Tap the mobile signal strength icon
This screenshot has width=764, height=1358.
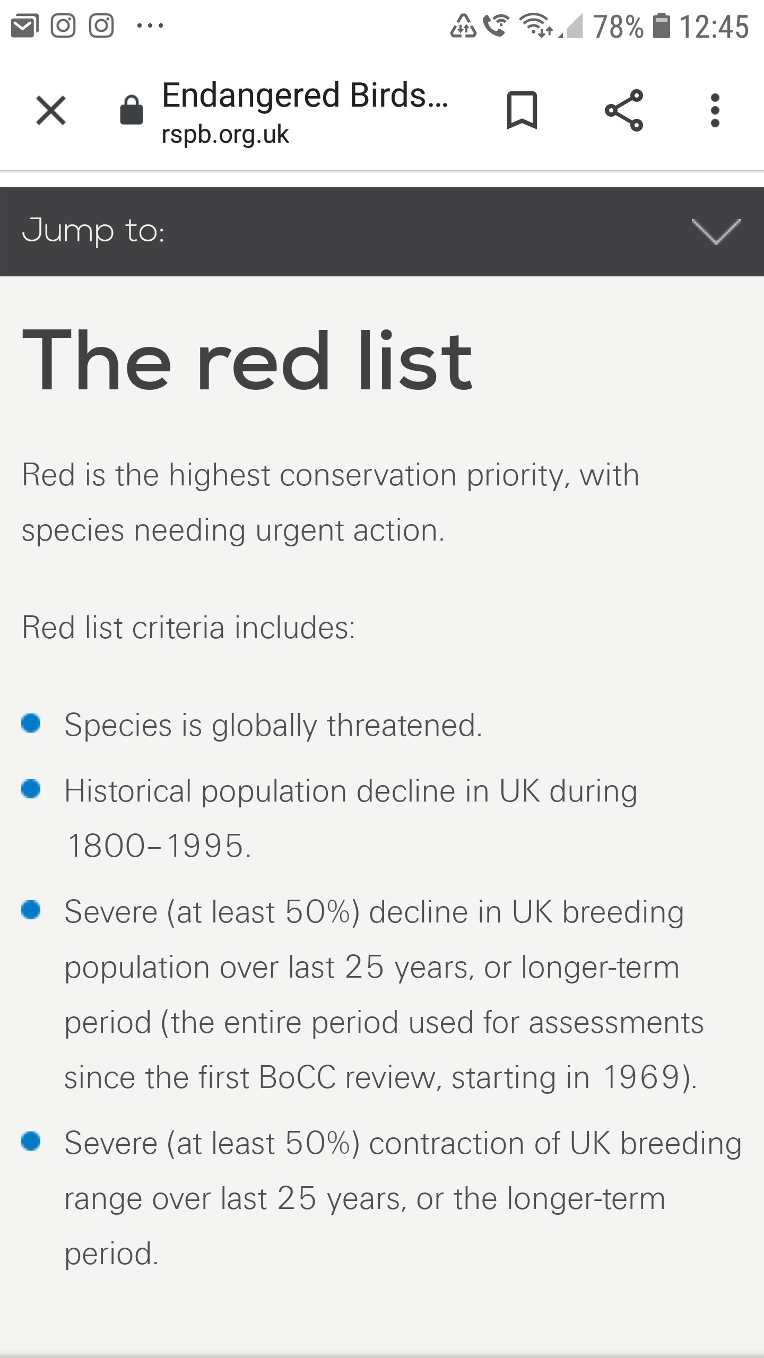click(x=572, y=27)
